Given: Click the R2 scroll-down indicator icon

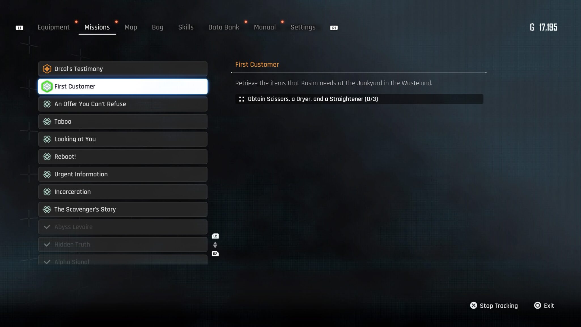Looking at the screenshot, I should click(215, 254).
